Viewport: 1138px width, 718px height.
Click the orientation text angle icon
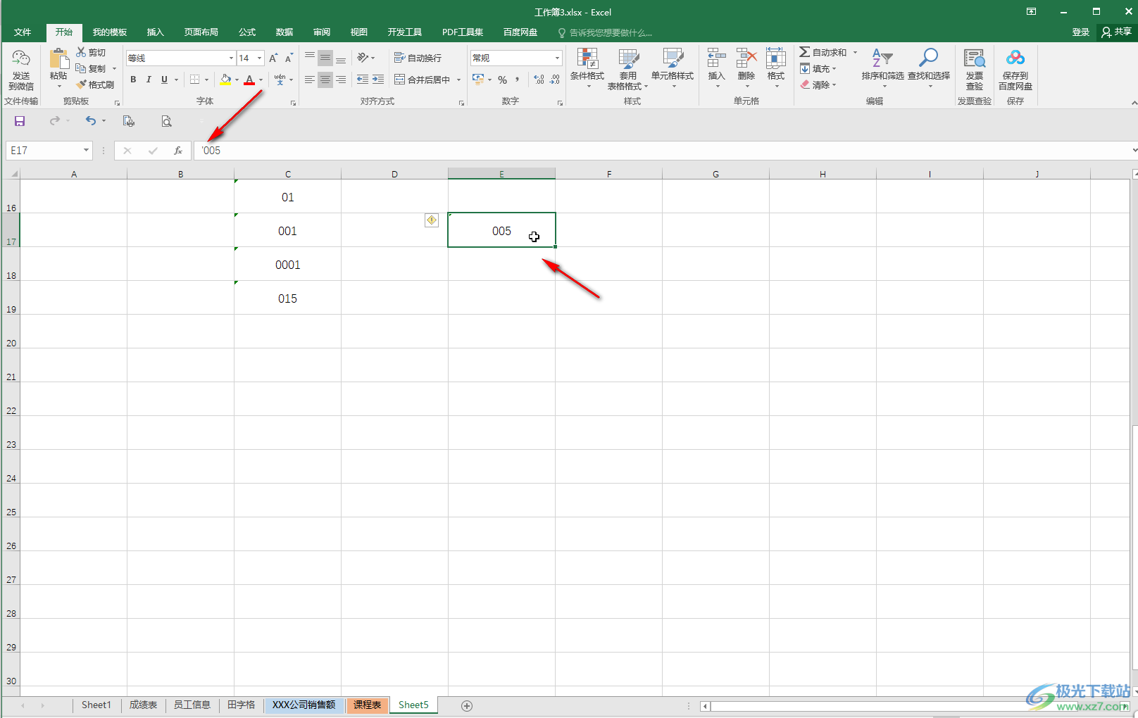[x=363, y=58]
